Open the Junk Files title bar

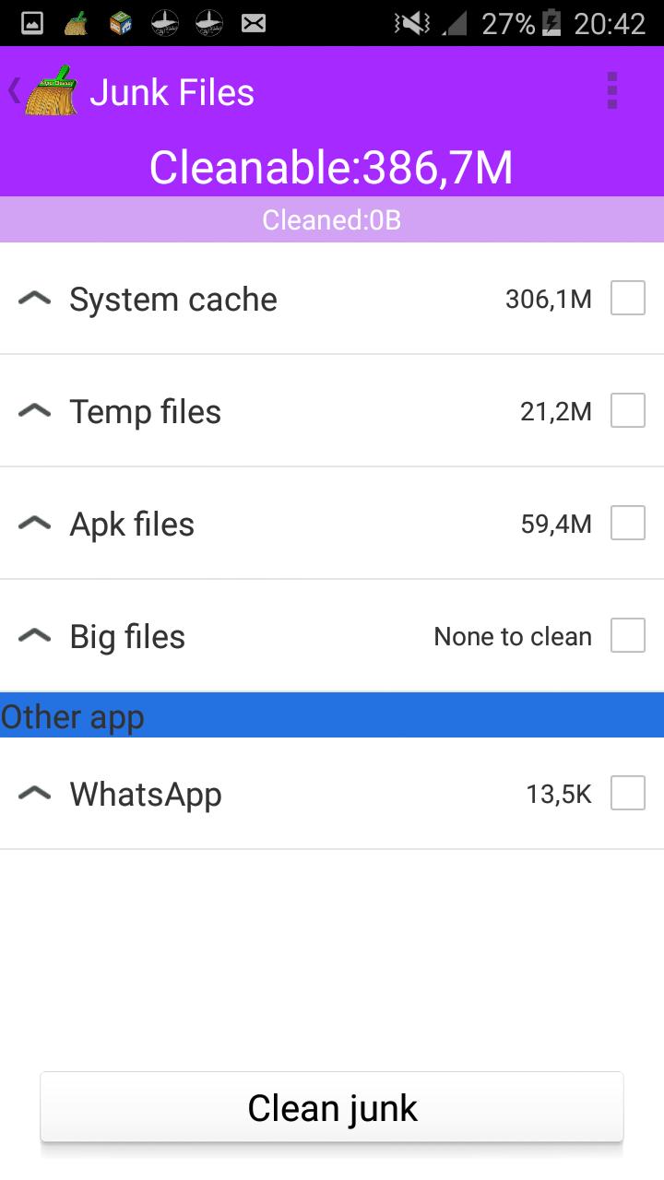point(172,91)
